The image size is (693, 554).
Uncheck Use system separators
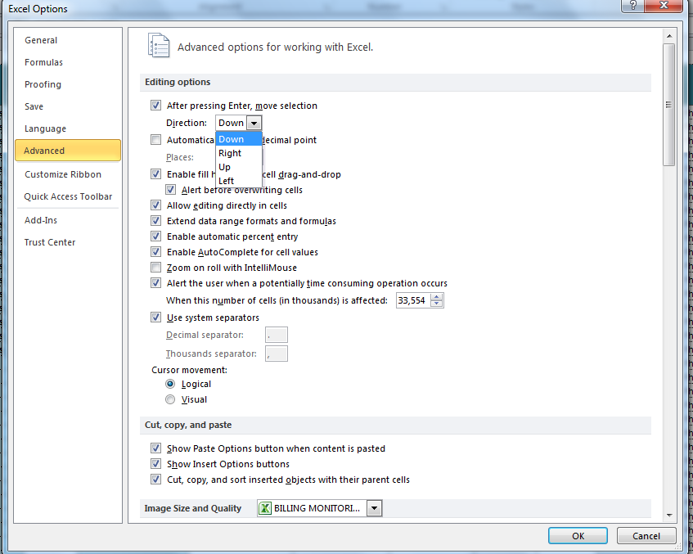pyautogui.click(x=155, y=318)
